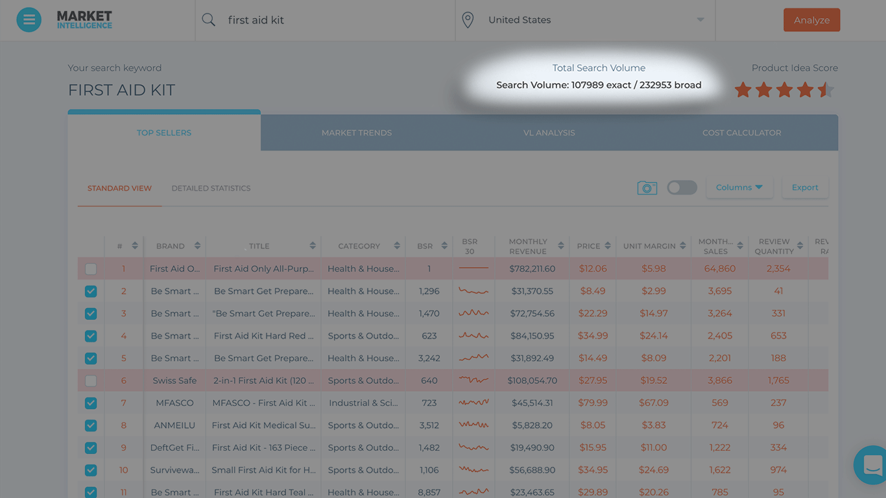
Task: Click the 8,857 BSR cell
Action: point(429,492)
